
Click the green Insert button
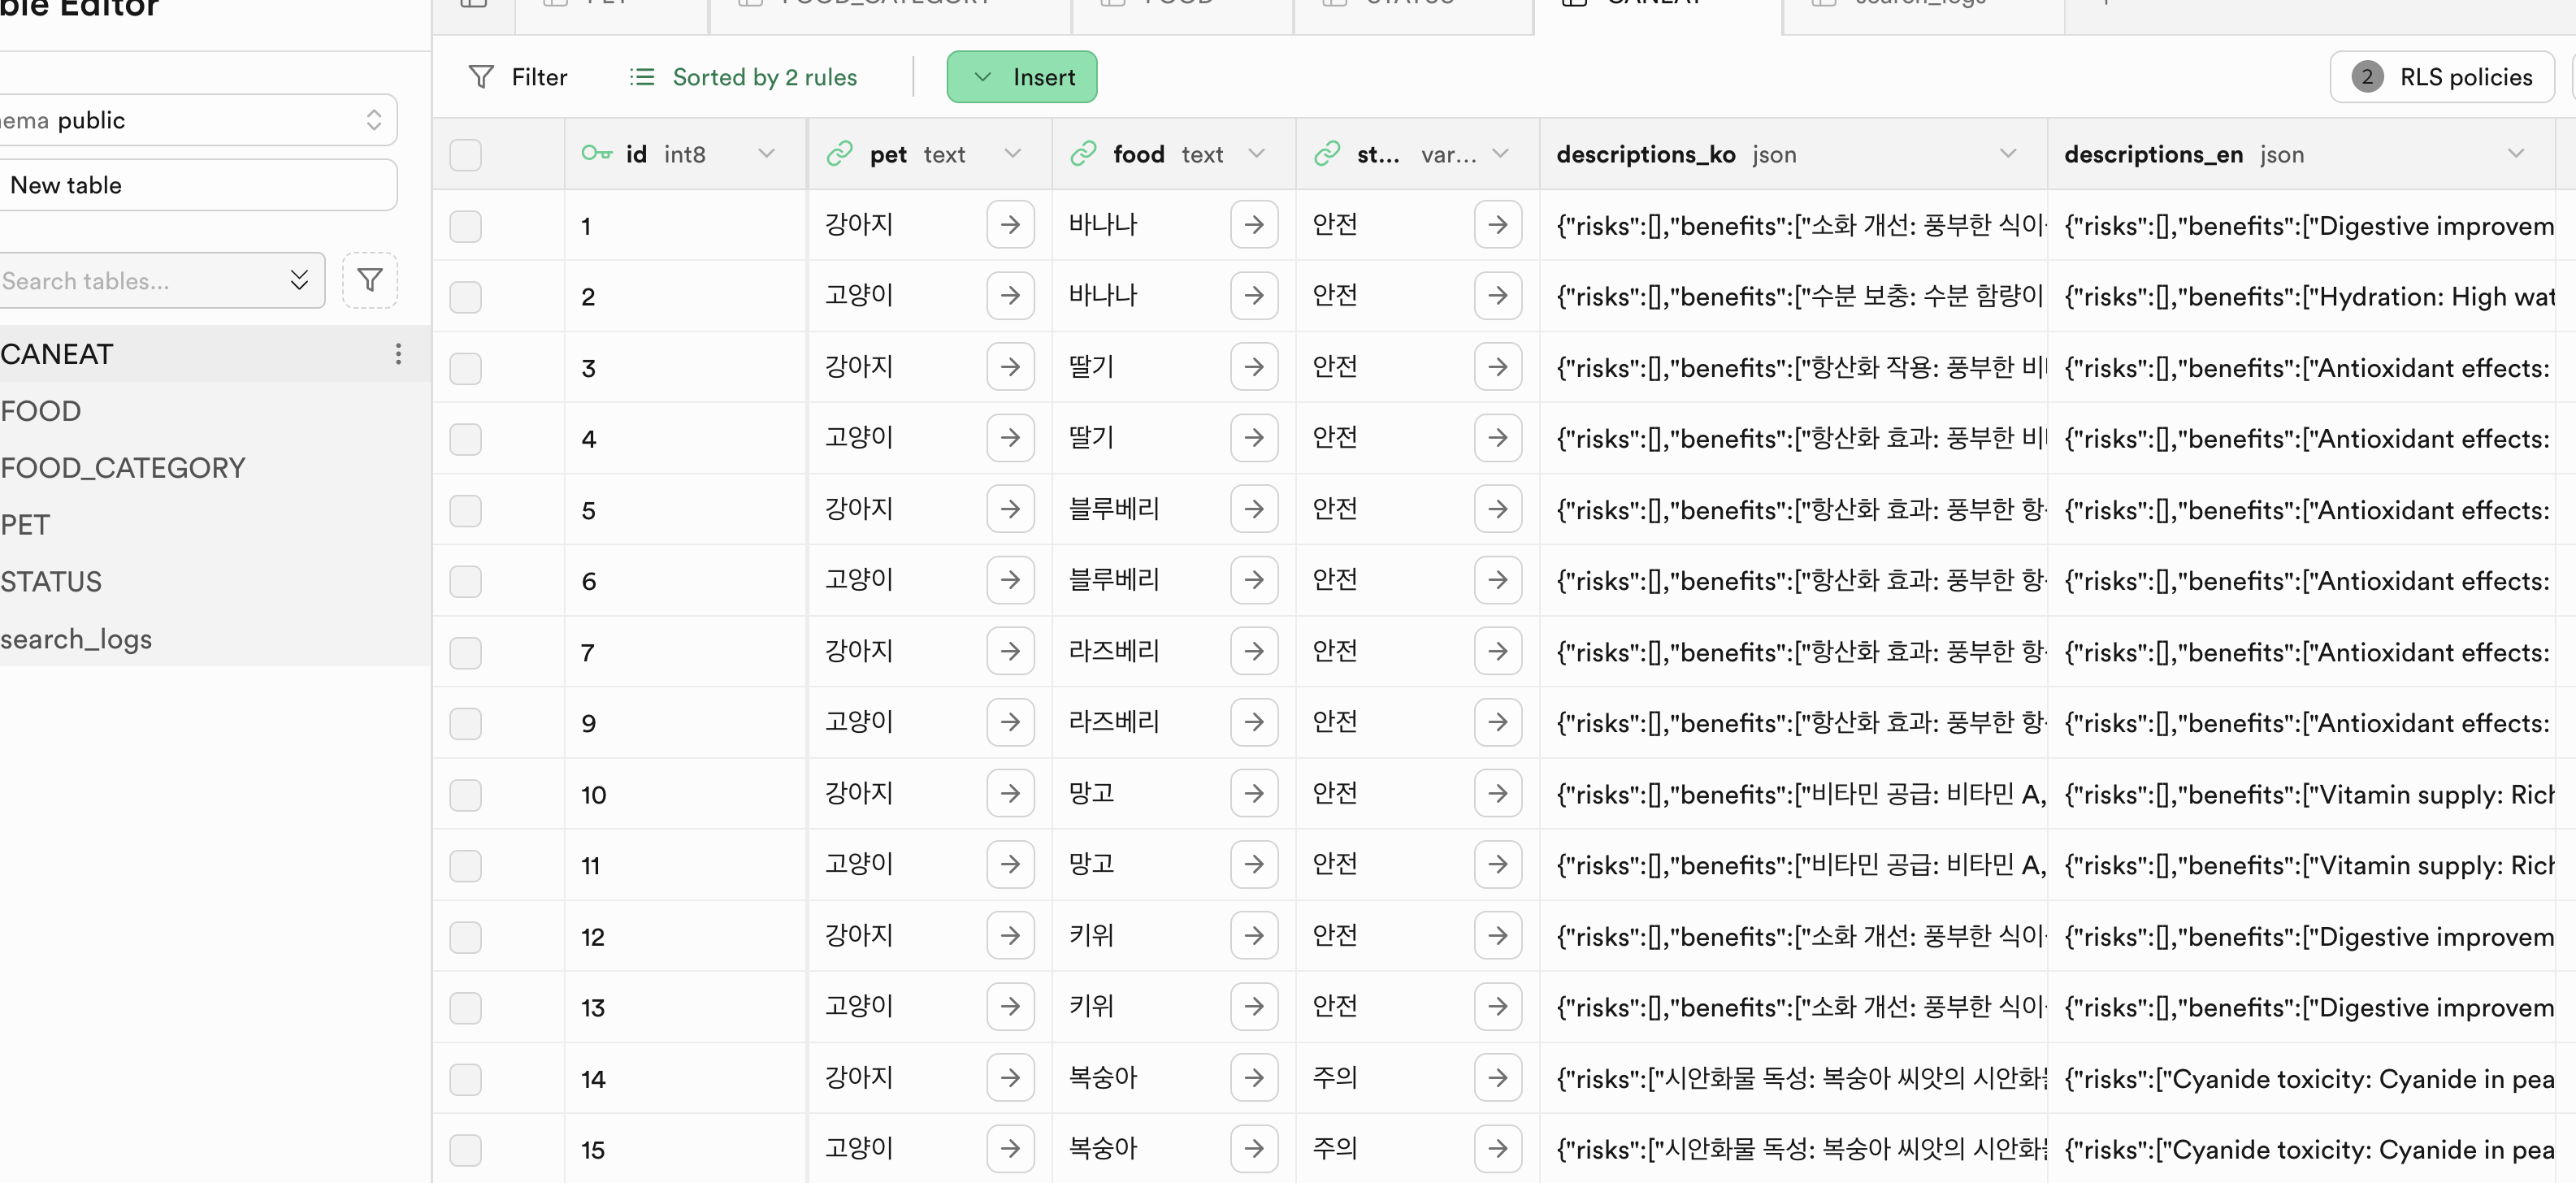(1021, 77)
